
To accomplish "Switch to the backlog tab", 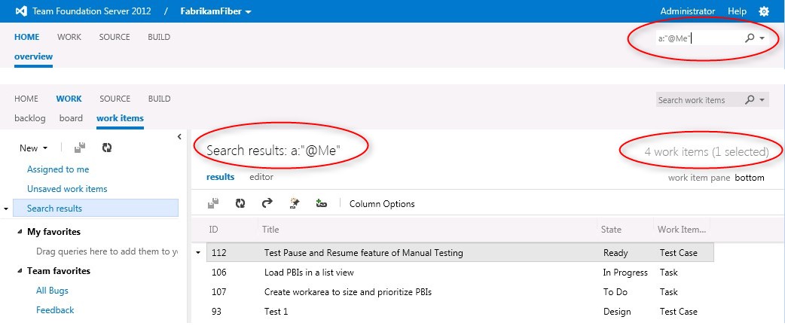I will tap(30, 118).
